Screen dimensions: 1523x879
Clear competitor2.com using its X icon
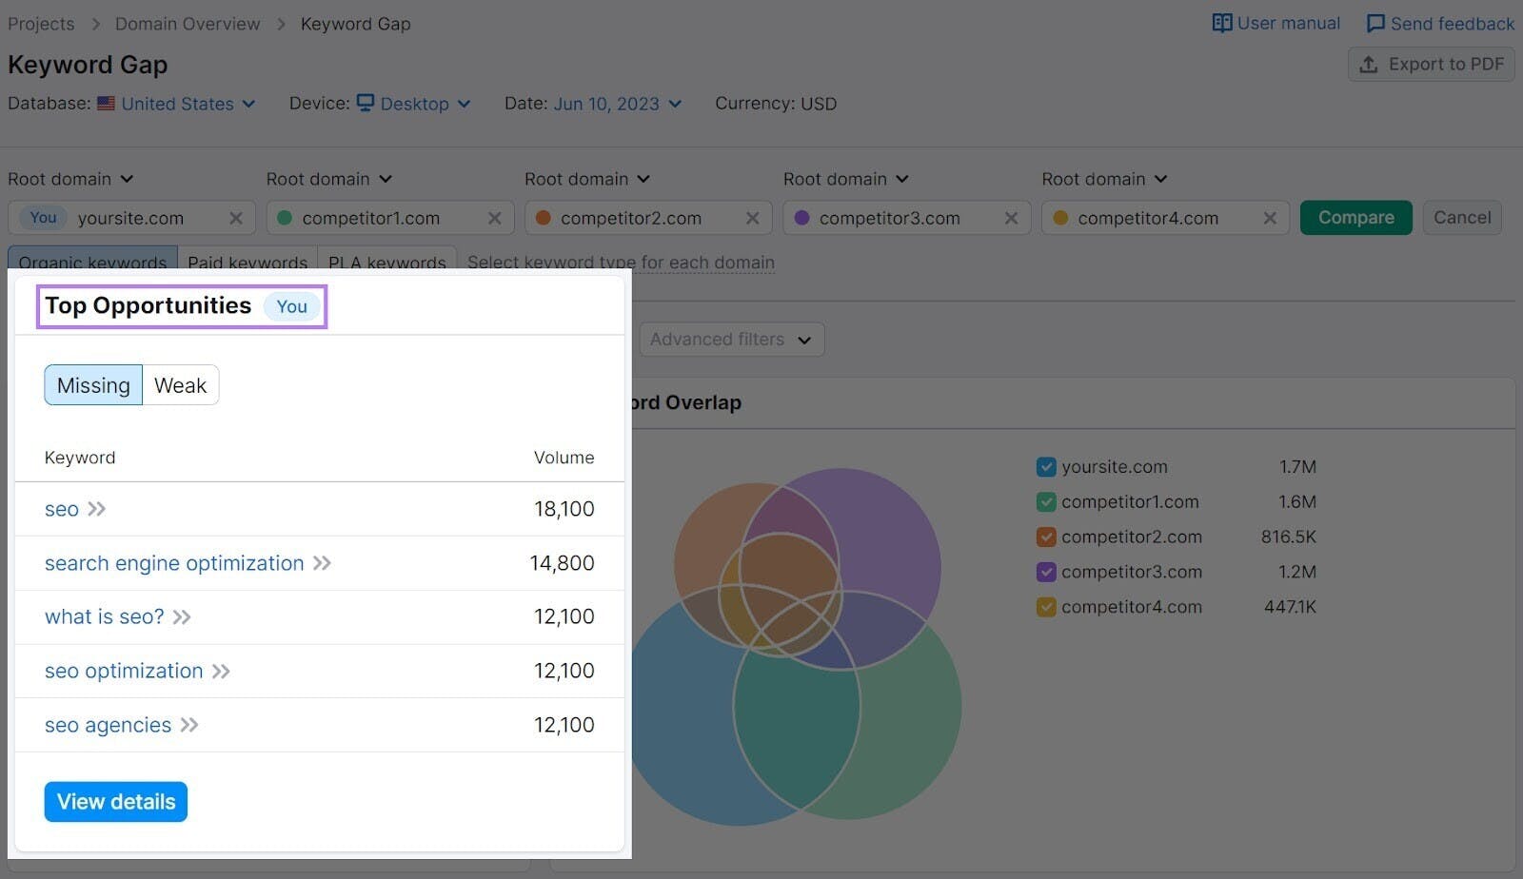tap(753, 219)
